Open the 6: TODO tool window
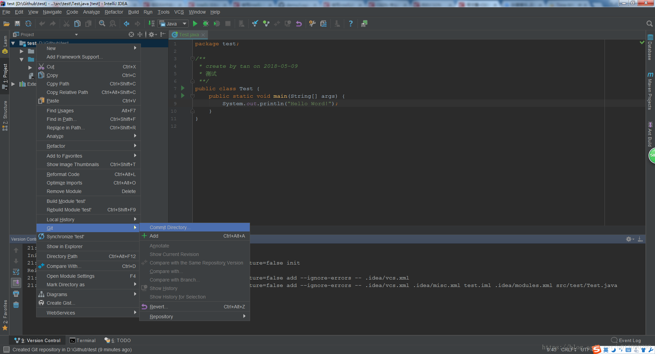Image resolution: width=655 pixels, height=354 pixels. [x=118, y=340]
